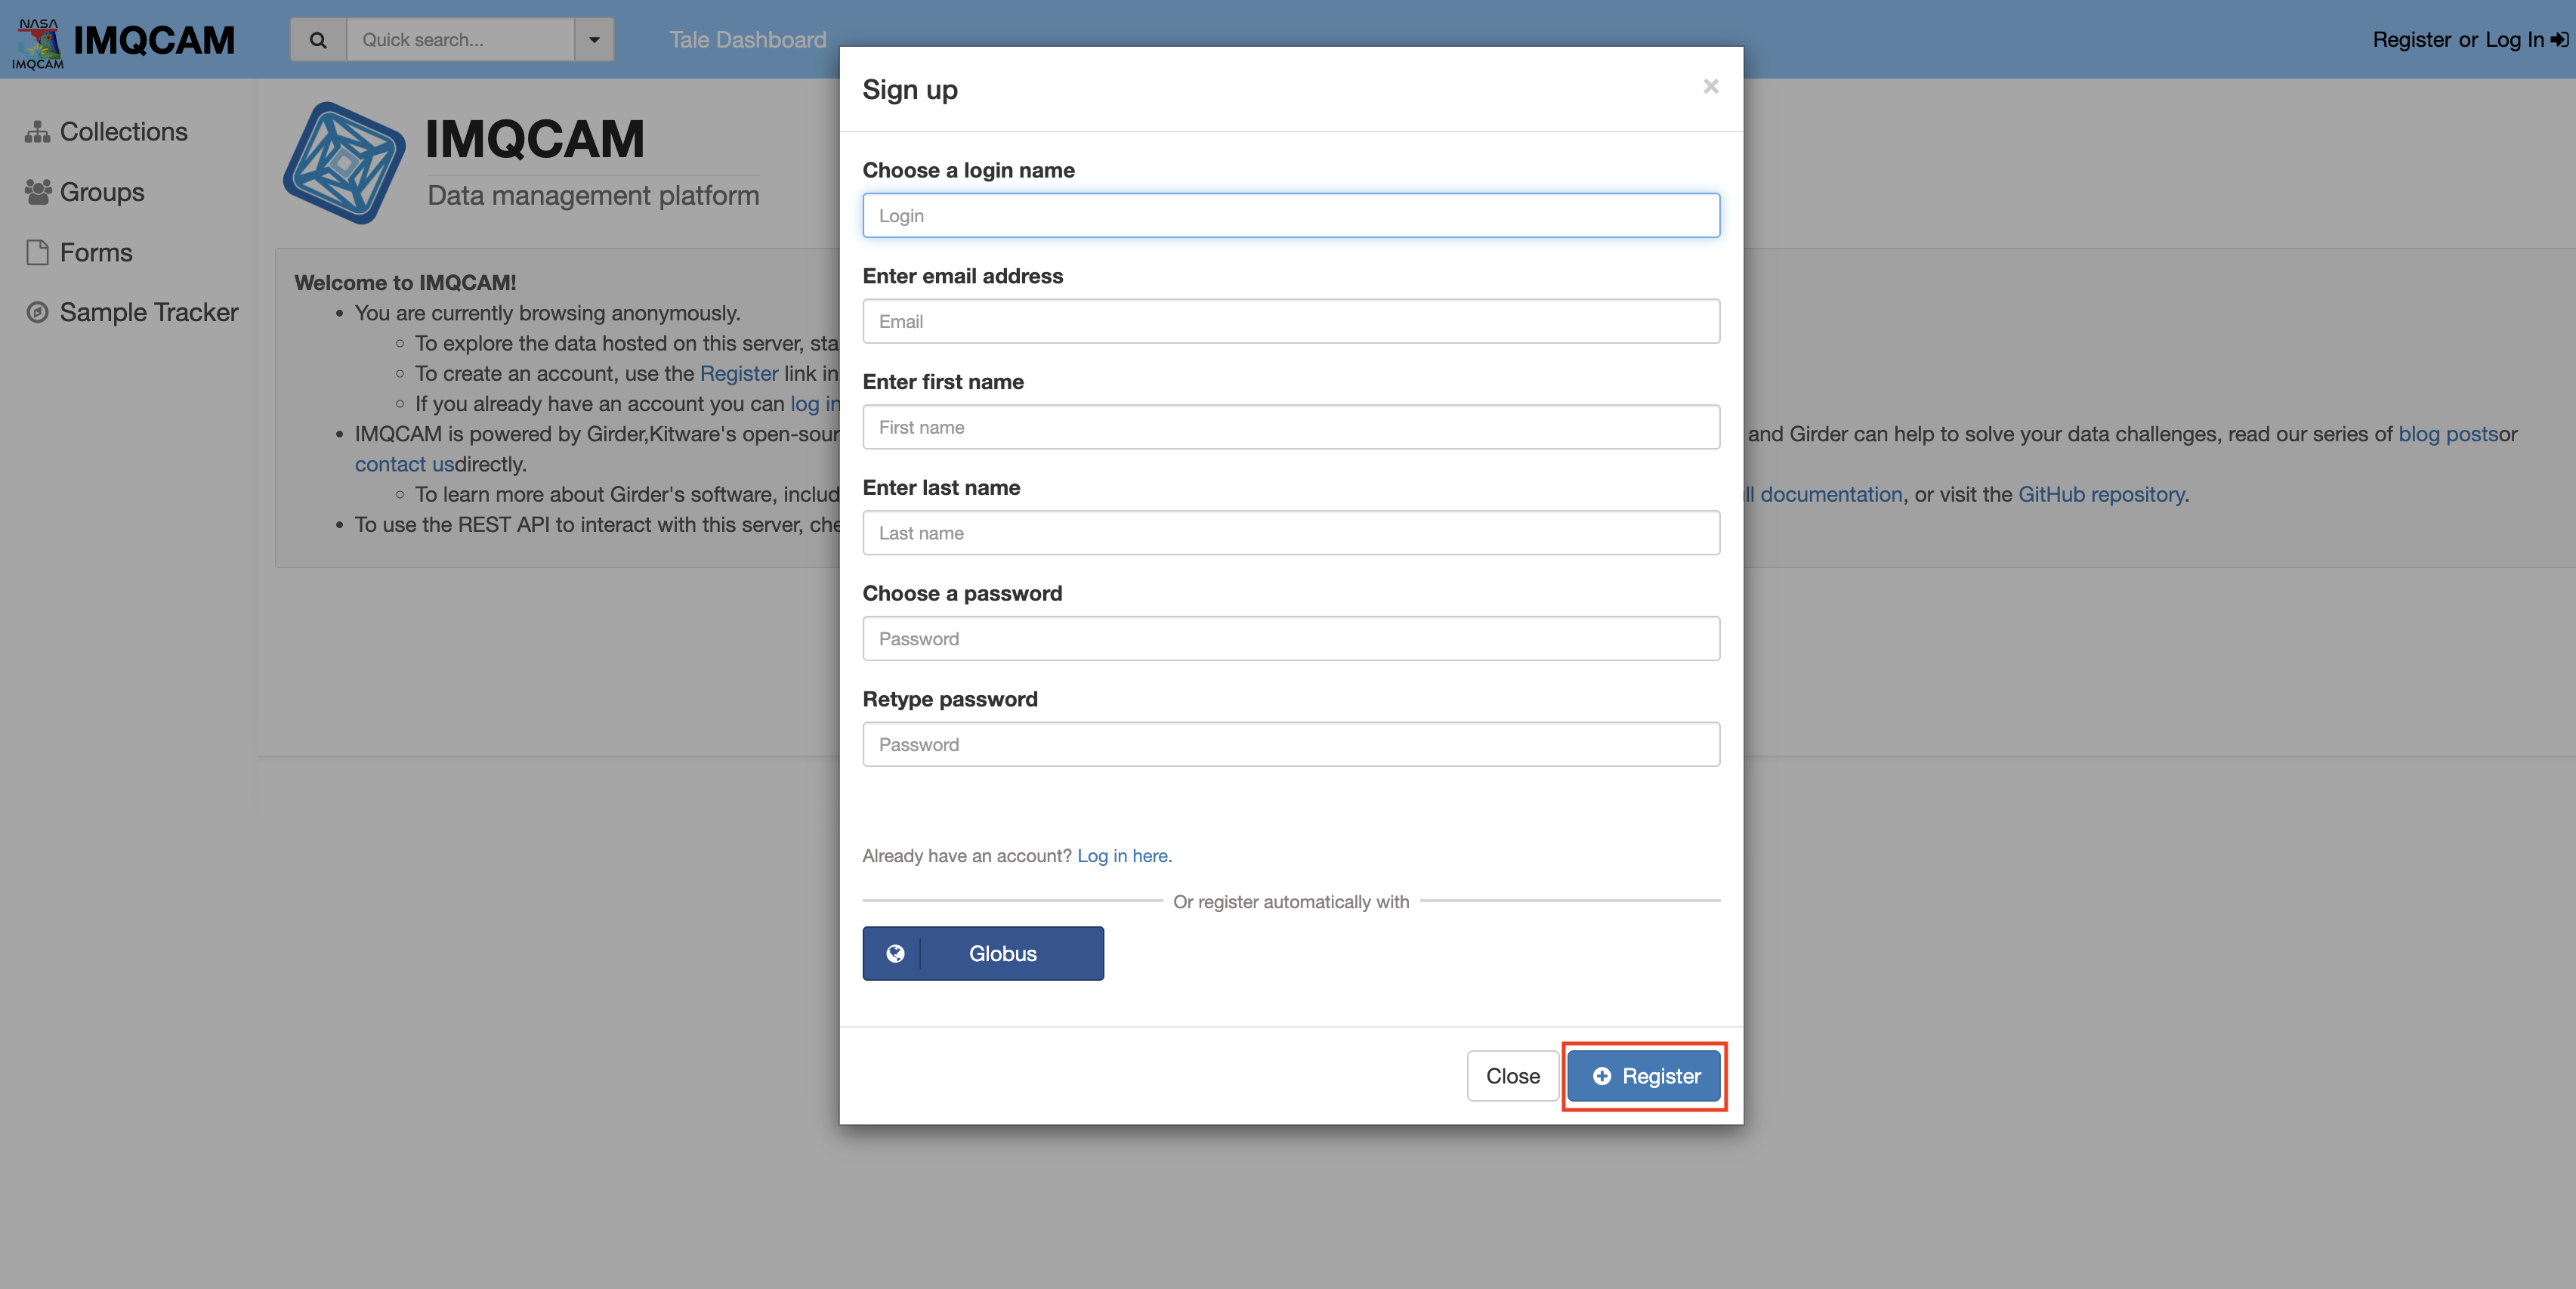This screenshot has height=1289, width=2576.
Task: Click the 'Enter email address' label
Action: coord(962,276)
